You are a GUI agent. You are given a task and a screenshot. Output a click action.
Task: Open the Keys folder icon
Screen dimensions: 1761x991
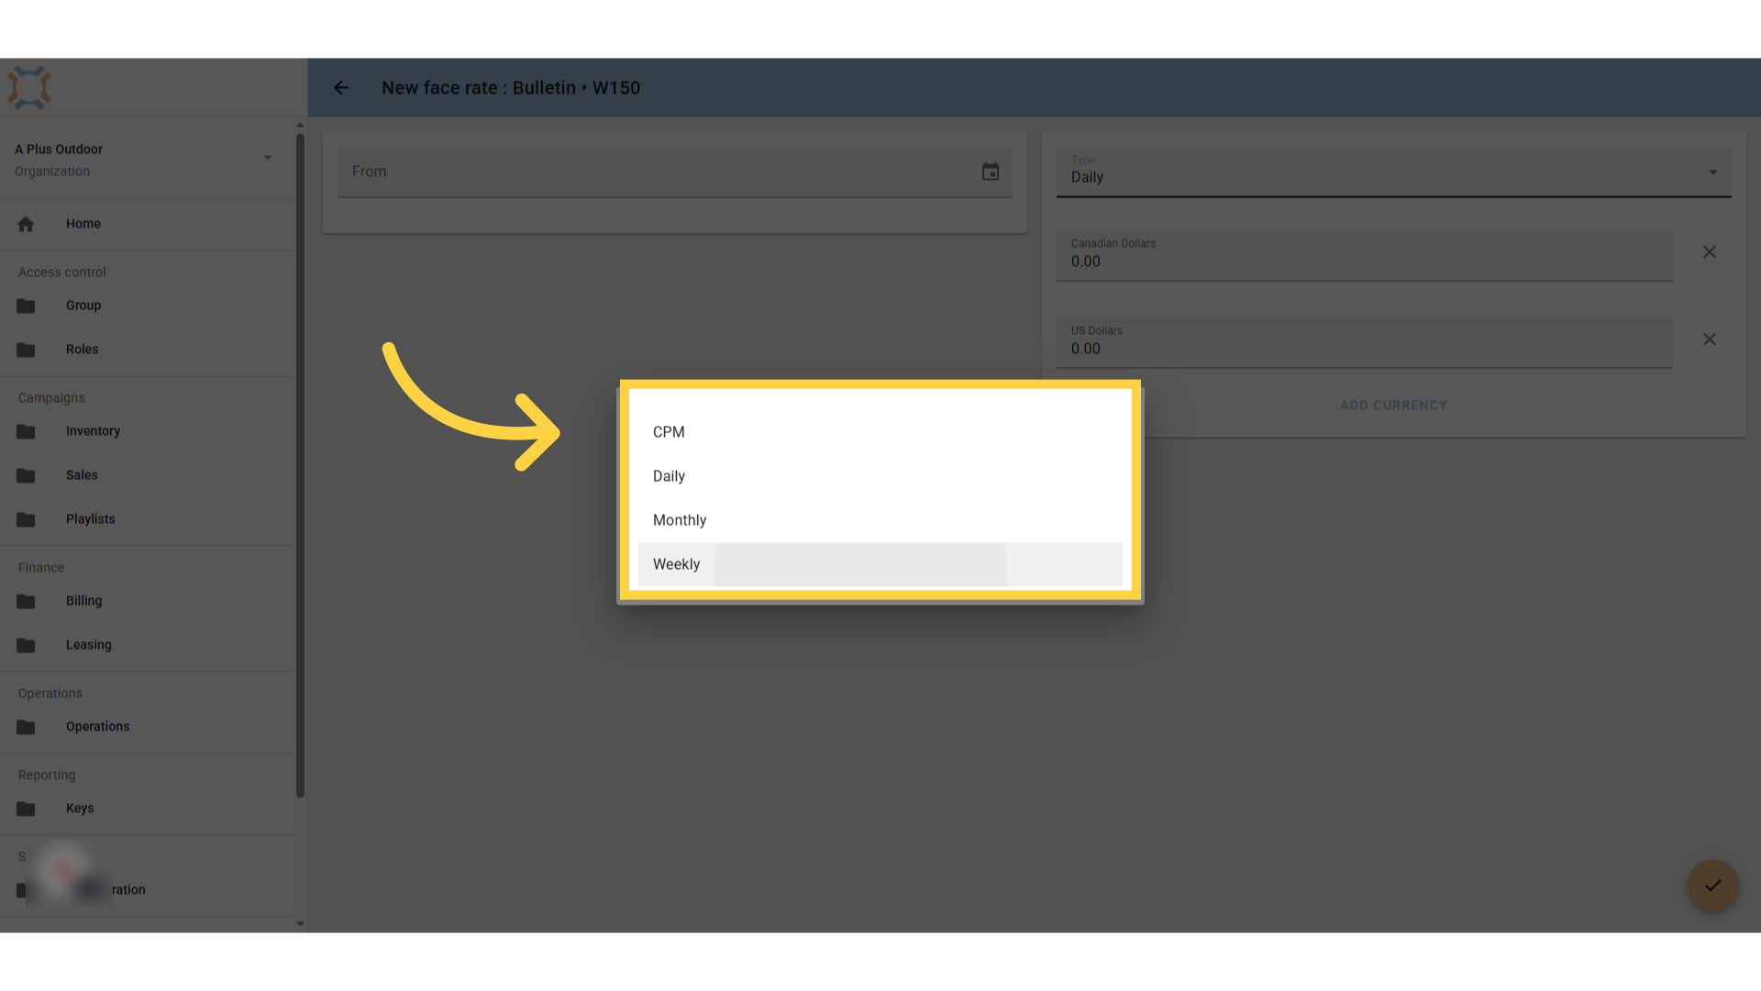[26, 808]
